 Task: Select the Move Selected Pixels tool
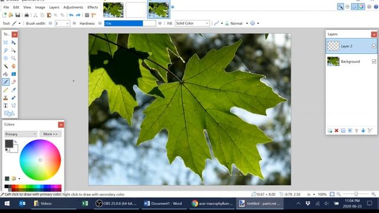(x=14, y=43)
